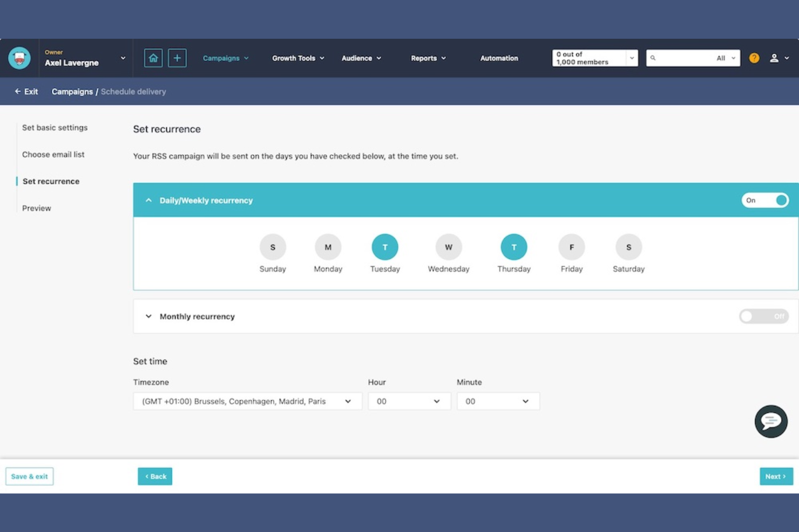Viewport: 799px width, 532px height.
Task: Enable the Monthly recurrency switch
Action: tap(763, 316)
